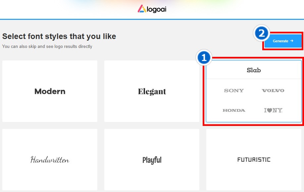Select the Playful font style card
This screenshot has width=304, height=192.
click(x=152, y=160)
